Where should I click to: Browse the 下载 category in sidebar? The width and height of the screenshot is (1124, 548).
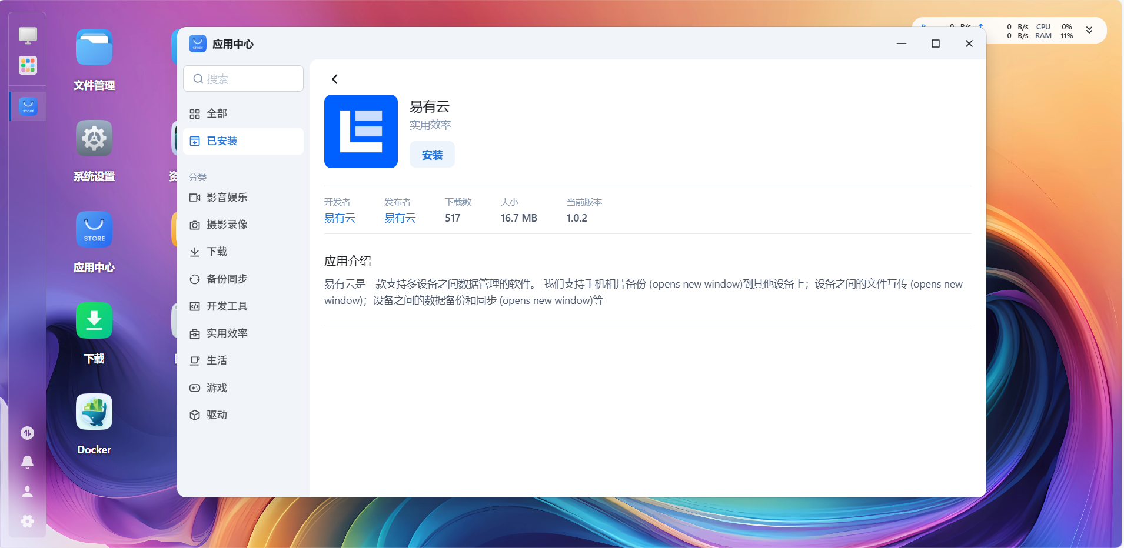[x=243, y=252]
